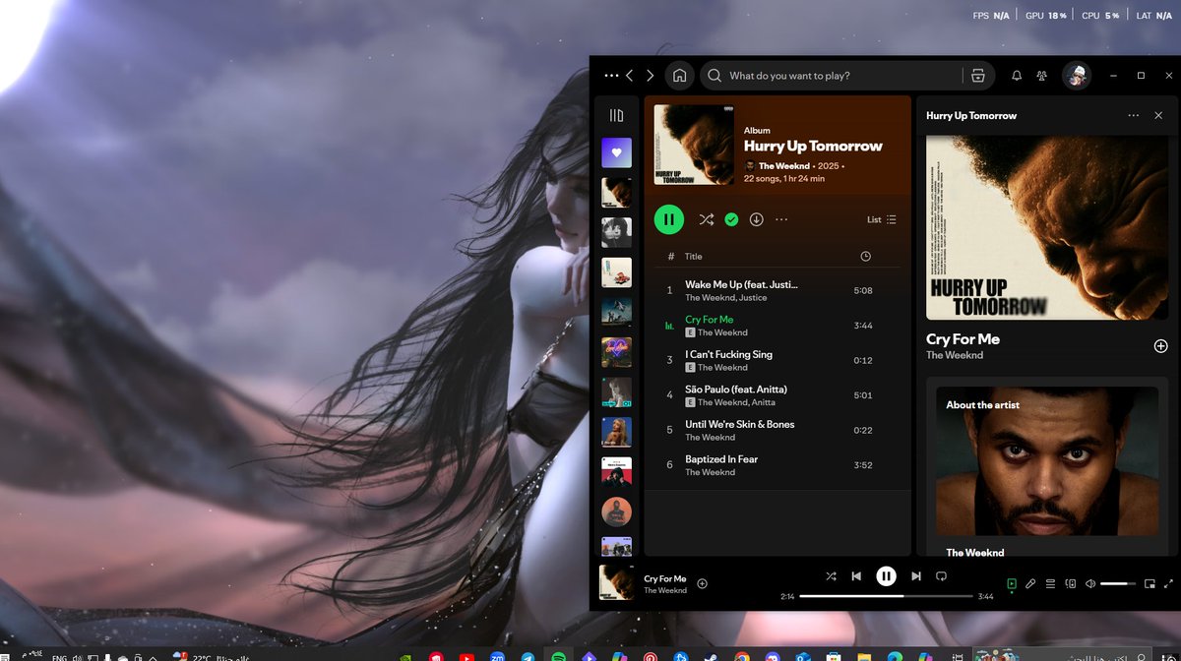Click the 22°C weather widget on taskbar
1181x661 pixels.
209,656
